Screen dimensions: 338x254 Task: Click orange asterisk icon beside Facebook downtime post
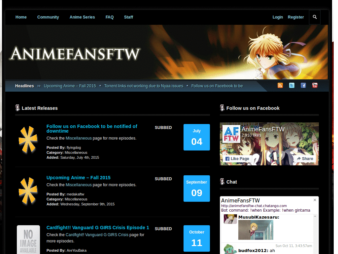pyautogui.click(x=28, y=140)
